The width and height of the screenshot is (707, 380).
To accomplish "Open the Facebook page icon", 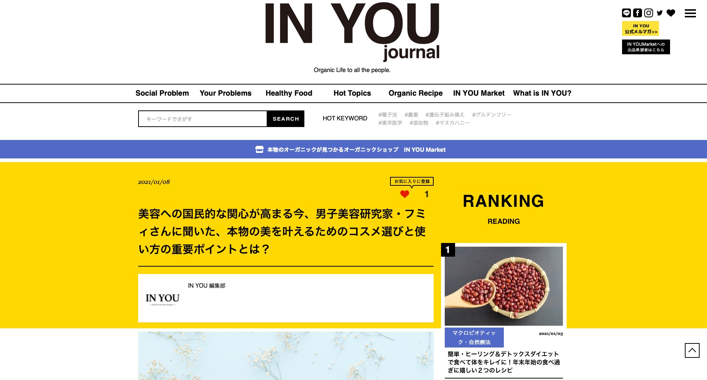I will click(x=638, y=13).
